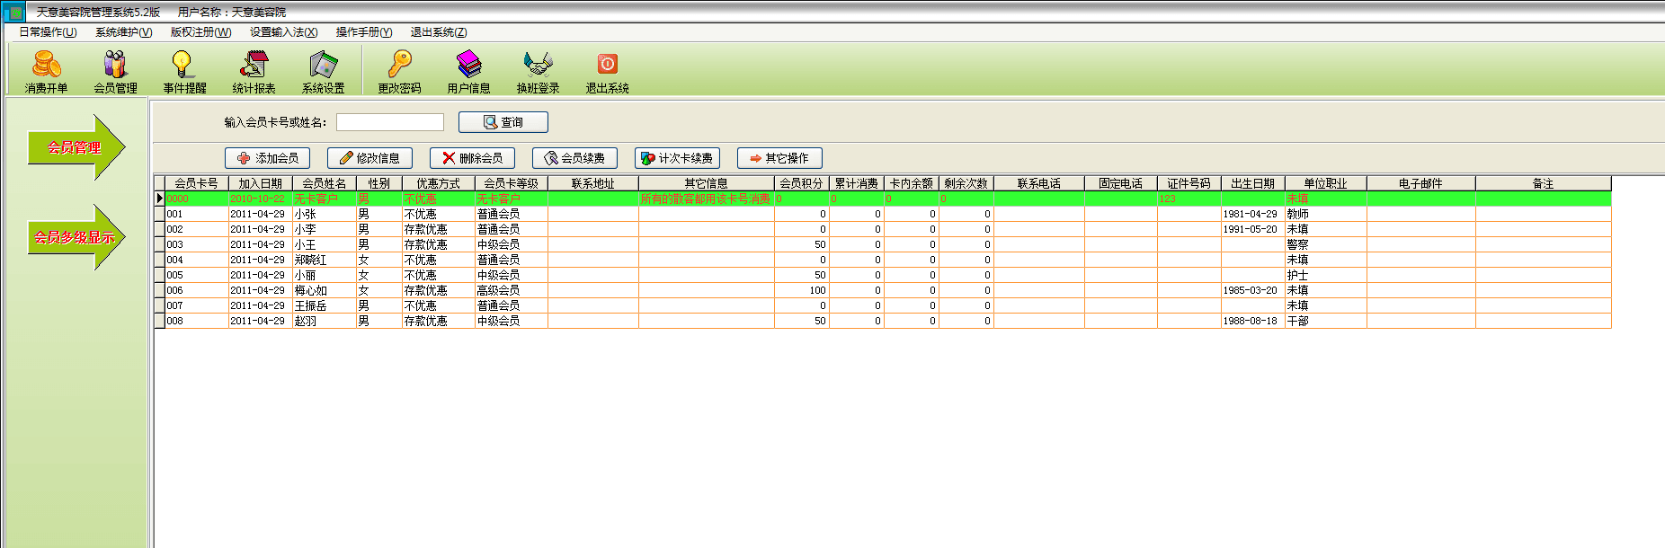Click the 更改密码 key icon
Image resolution: width=1665 pixels, height=548 pixels.
(x=399, y=70)
